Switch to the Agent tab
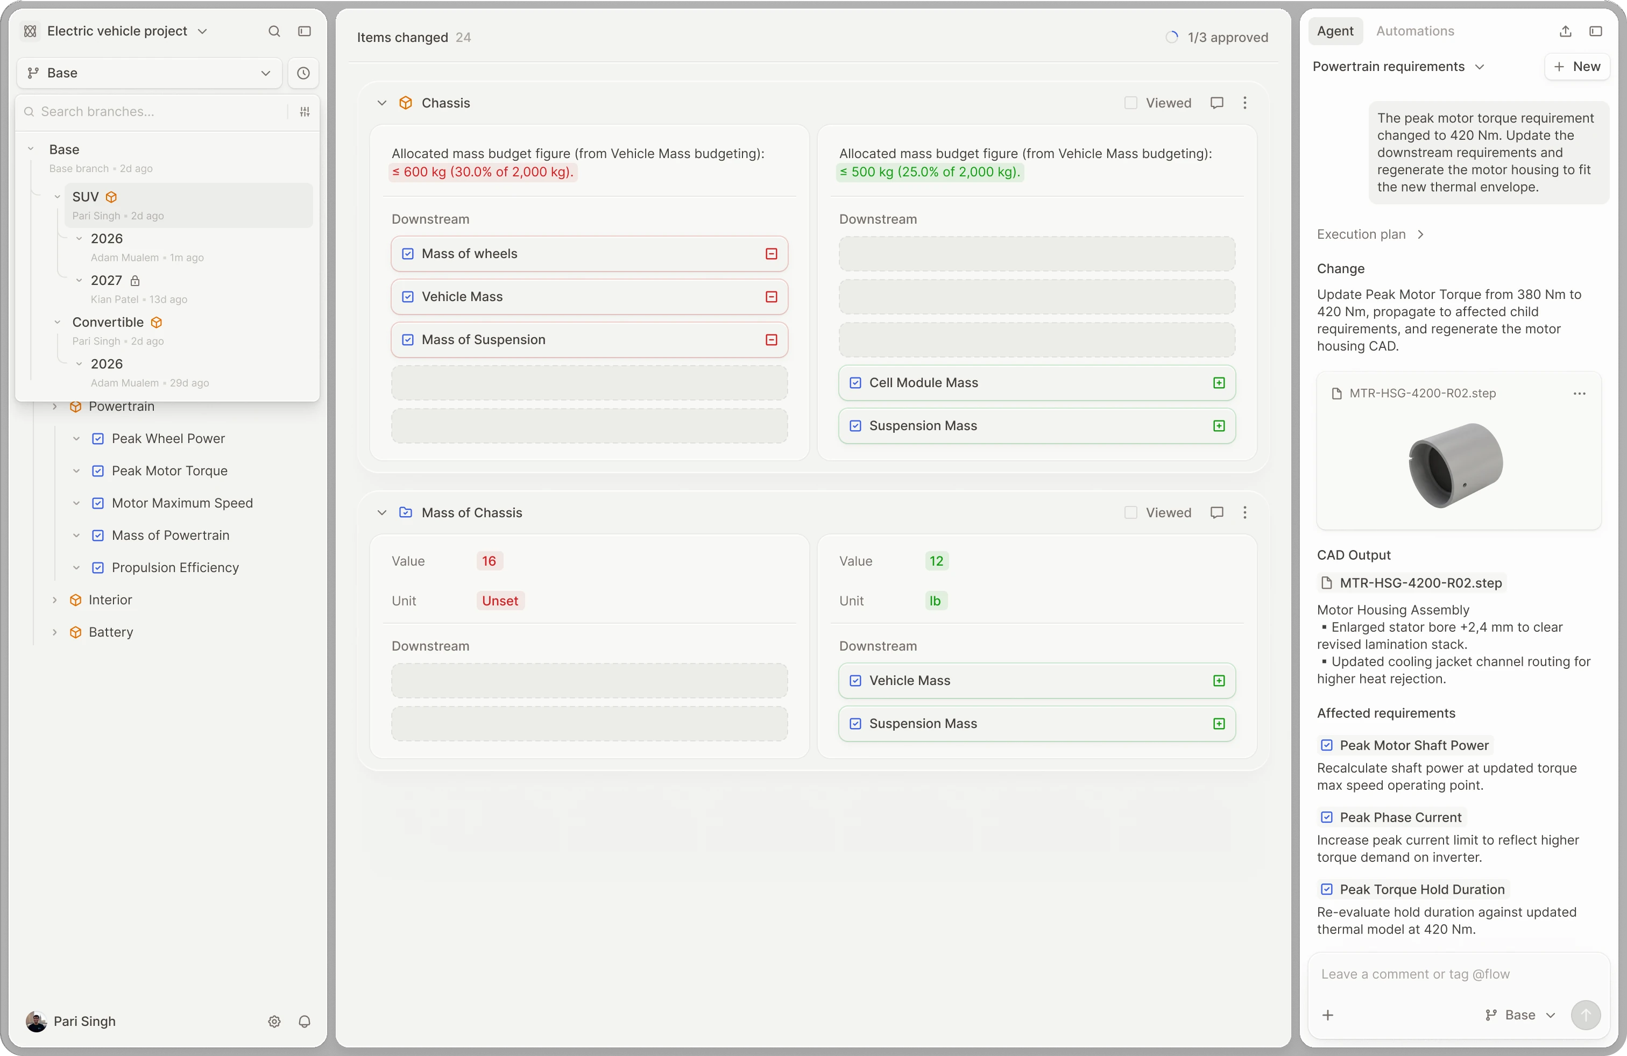The height and width of the screenshot is (1056, 1627). [x=1335, y=31]
